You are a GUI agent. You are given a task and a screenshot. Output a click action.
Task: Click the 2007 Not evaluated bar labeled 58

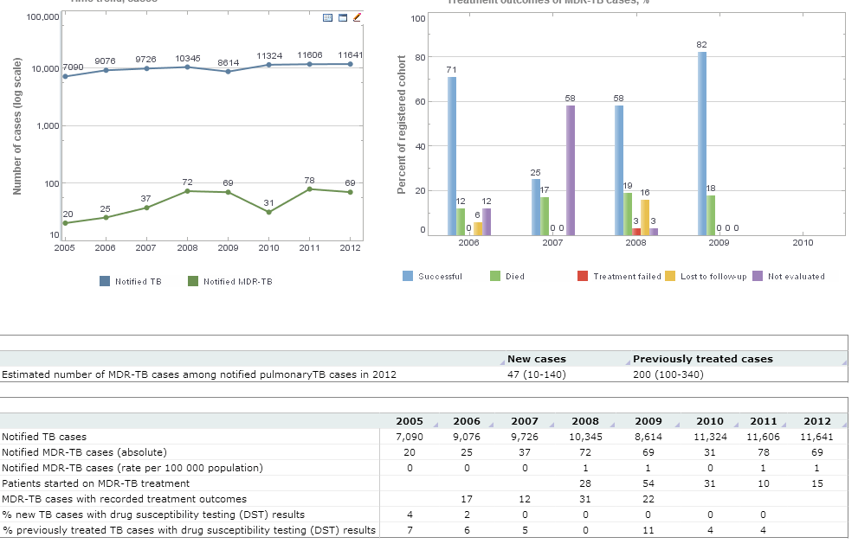pos(571,170)
